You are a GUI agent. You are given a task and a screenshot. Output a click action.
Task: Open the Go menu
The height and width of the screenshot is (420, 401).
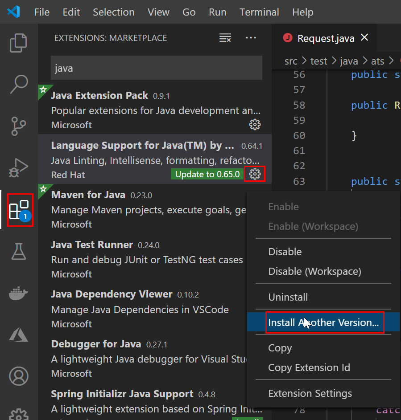click(189, 12)
